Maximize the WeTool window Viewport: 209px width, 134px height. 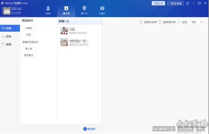tap(199, 3)
